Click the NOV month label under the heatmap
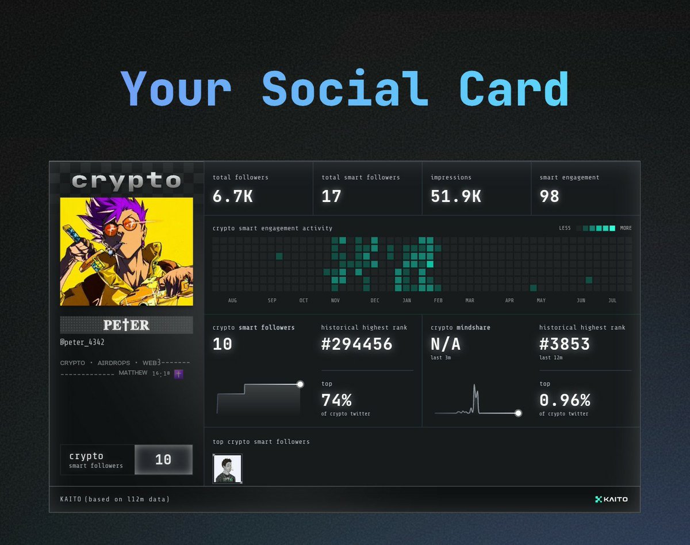Viewport: 690px width, 545px height. click(335, 300)
